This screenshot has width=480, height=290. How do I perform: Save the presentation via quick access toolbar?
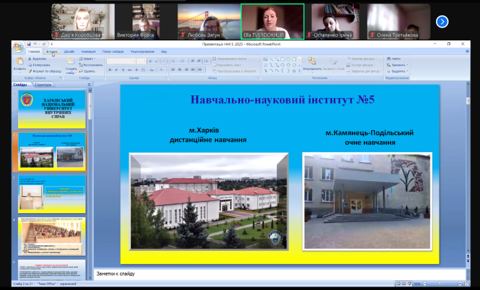click(x=29, y=44)
